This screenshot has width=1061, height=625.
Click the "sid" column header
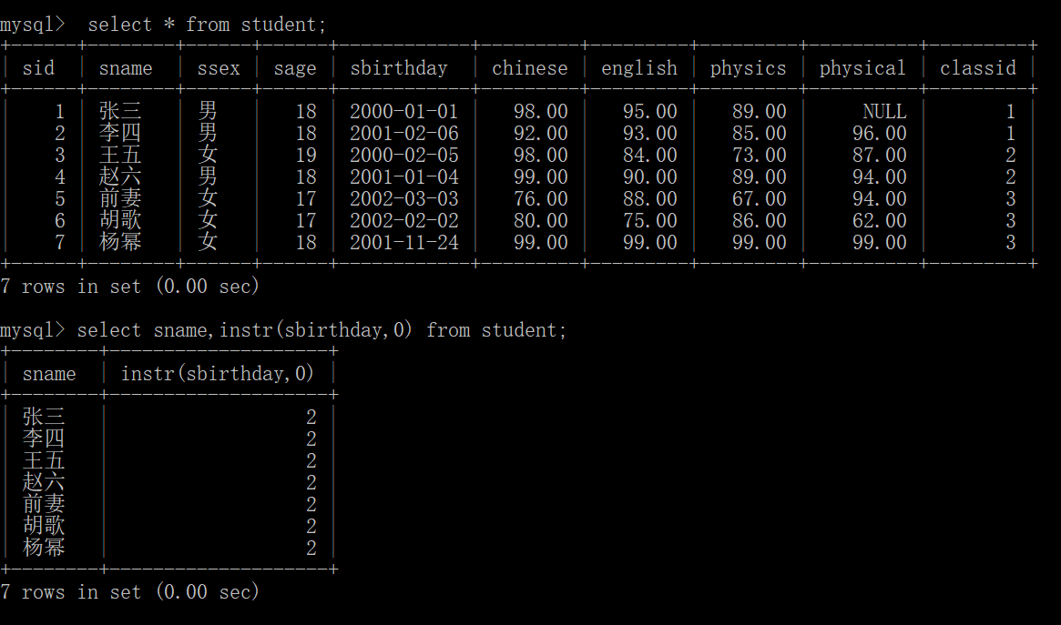tap(38, 68)
